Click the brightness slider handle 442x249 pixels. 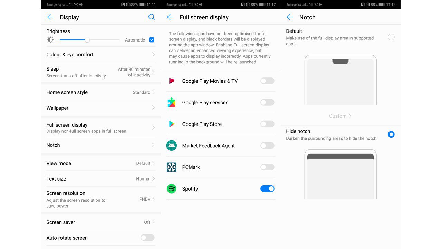(x=87, y=40)
